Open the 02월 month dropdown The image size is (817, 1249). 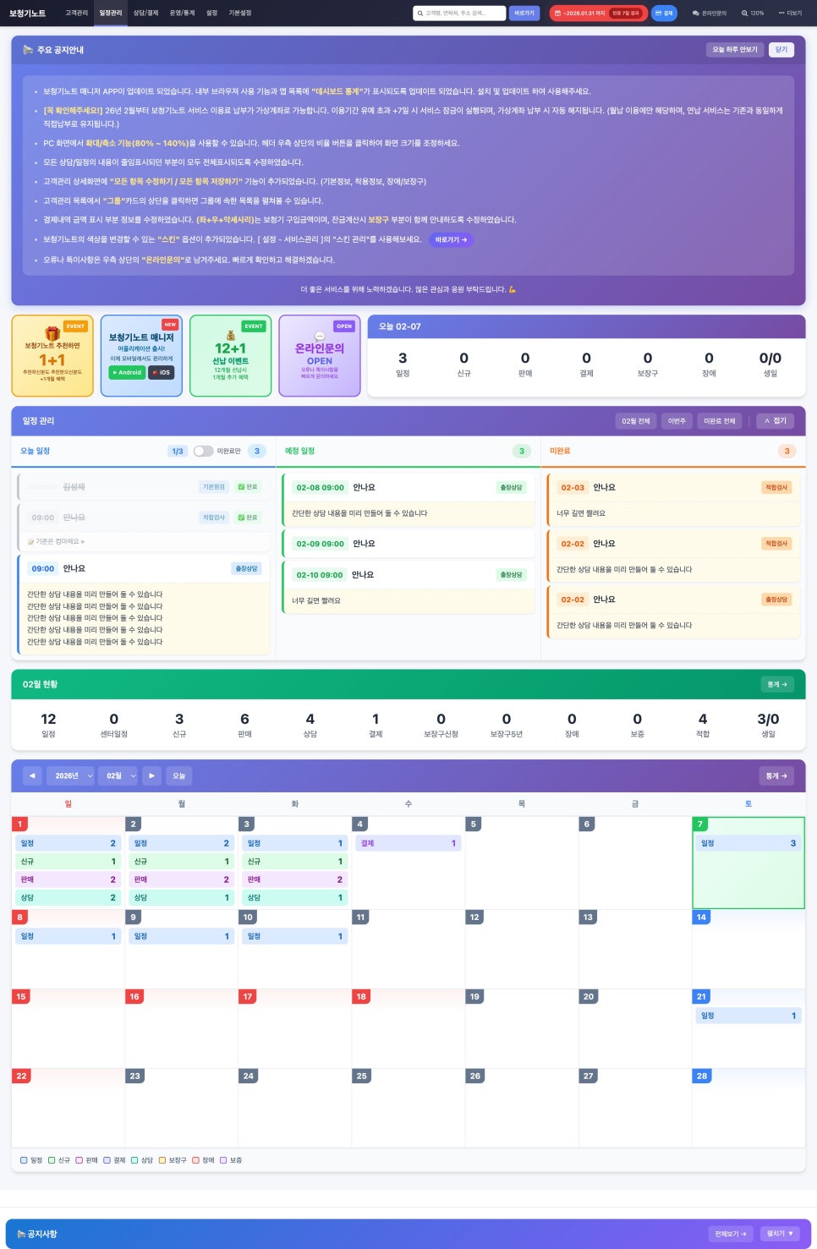coord(120,775)
